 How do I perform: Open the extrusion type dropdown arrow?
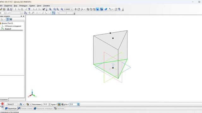(x=31, y=105)
